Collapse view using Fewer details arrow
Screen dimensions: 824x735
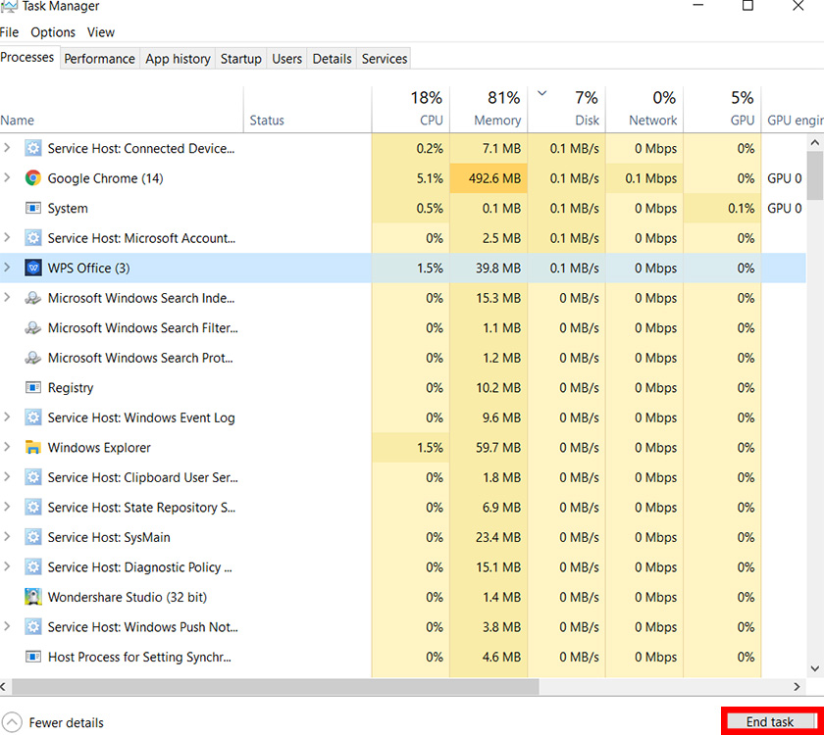click(x=13, y=722)
